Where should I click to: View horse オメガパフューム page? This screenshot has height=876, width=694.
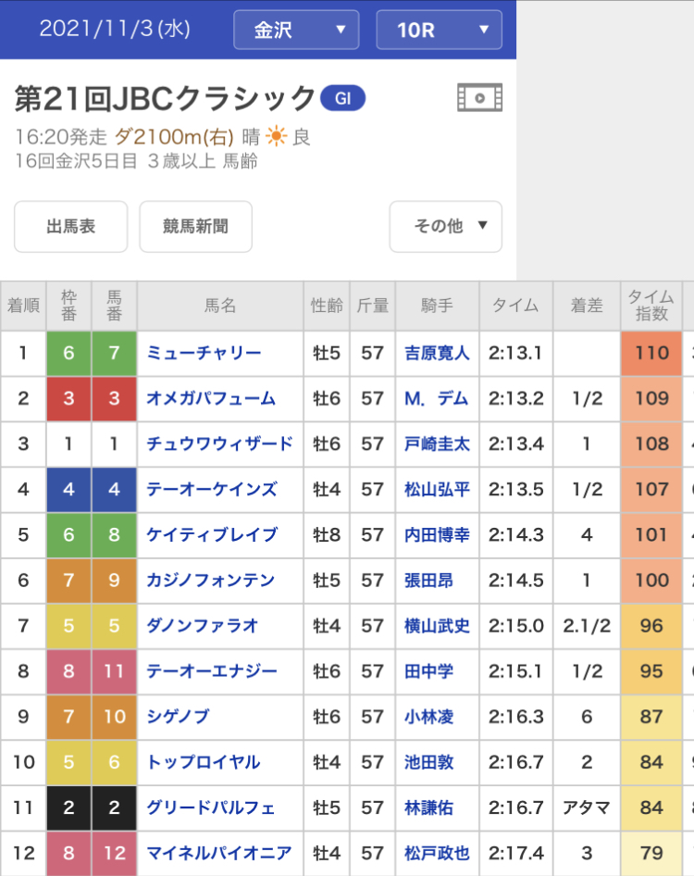[x=211, y=398]
